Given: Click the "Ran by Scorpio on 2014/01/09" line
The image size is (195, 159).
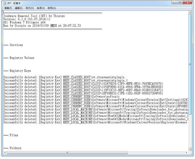Looking at the screenshot, I should 42,26.
